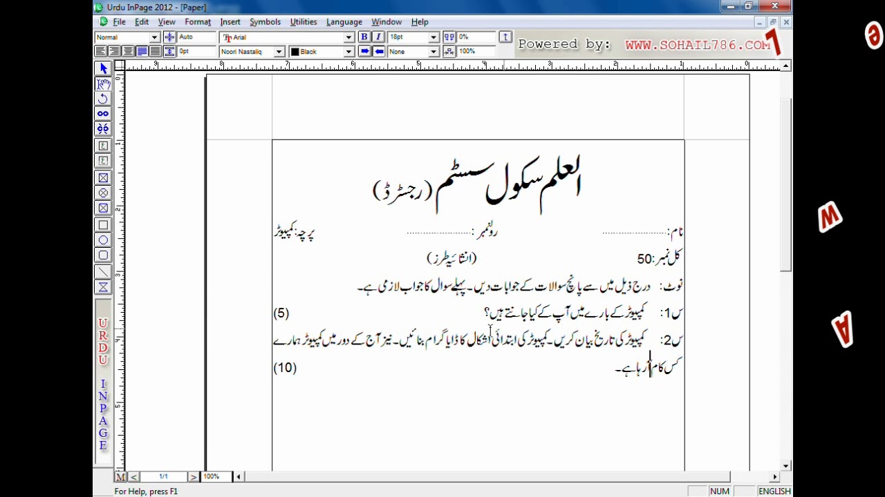
Task: Open the Black text color dropdown
Action: coord(349,52)
